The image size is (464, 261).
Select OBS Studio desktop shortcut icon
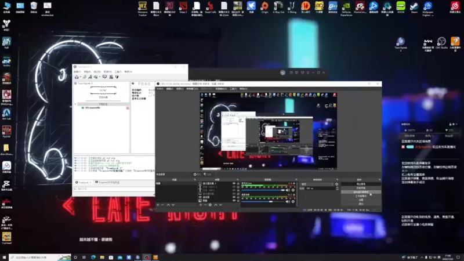click(441, 43)
